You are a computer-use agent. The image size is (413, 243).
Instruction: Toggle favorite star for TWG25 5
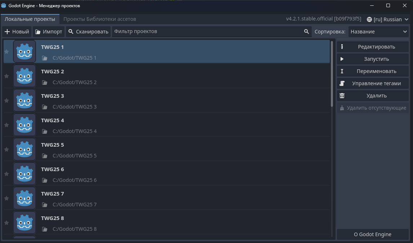(x=6, y=149)
